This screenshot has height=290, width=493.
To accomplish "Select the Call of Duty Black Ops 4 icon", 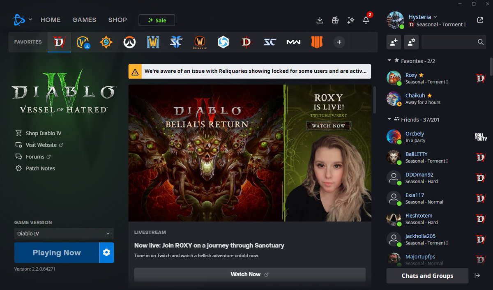I will [317, 41].
